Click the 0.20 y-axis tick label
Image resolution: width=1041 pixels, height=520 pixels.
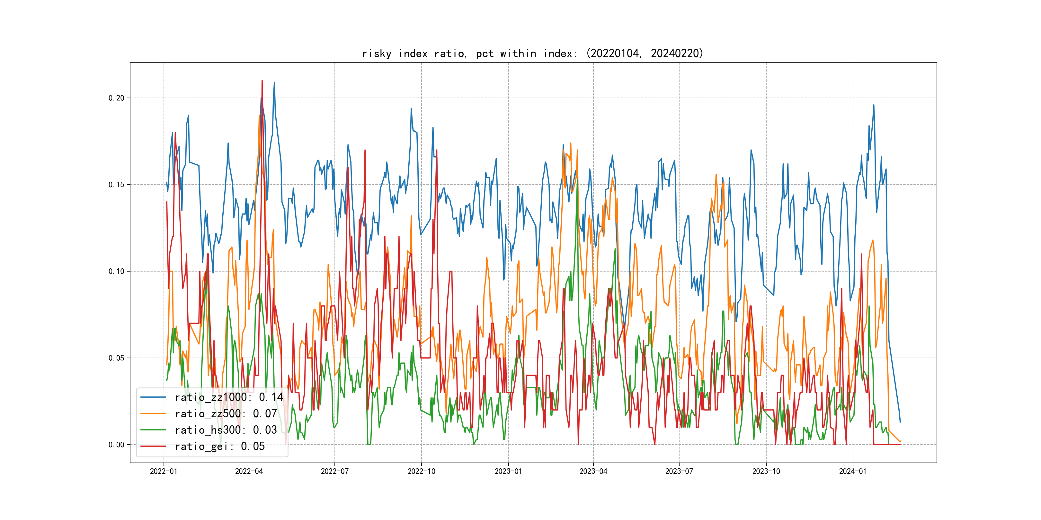pyautogui.click(x=116, y=98)
